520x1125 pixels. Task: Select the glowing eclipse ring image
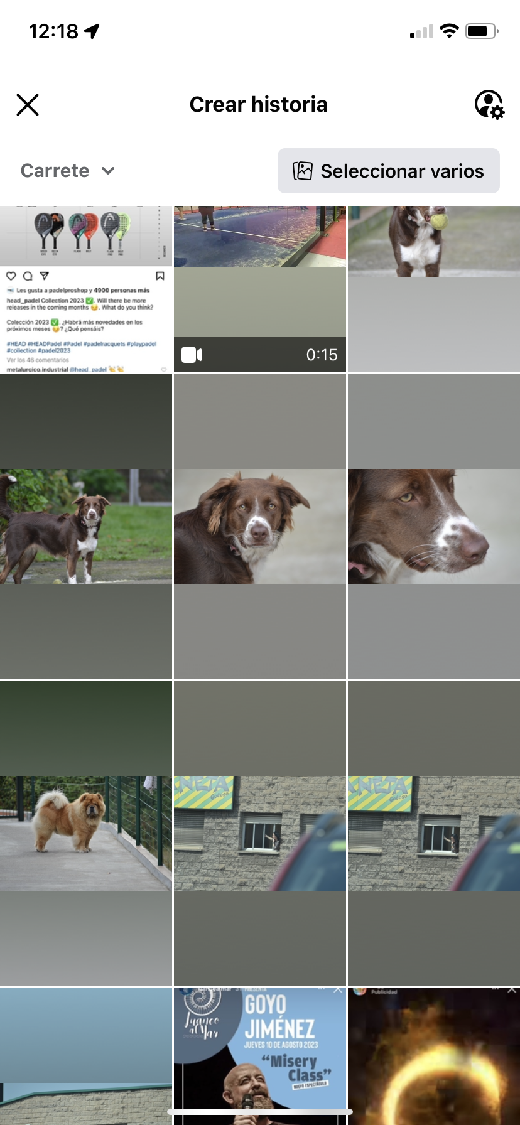coord(434,1055)
